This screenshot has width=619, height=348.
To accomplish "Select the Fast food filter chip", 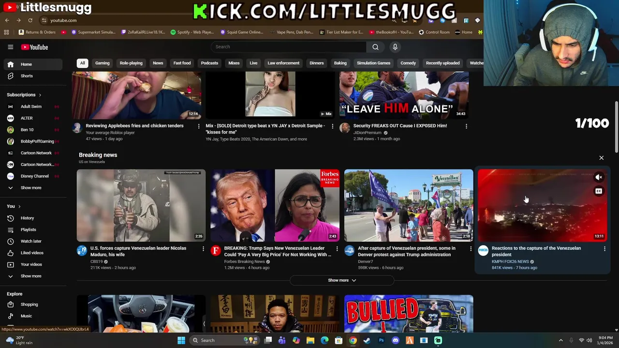I will coord(182,63).
